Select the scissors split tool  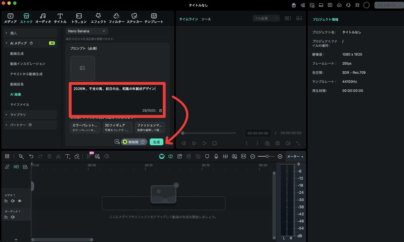[x=58, y=156]
